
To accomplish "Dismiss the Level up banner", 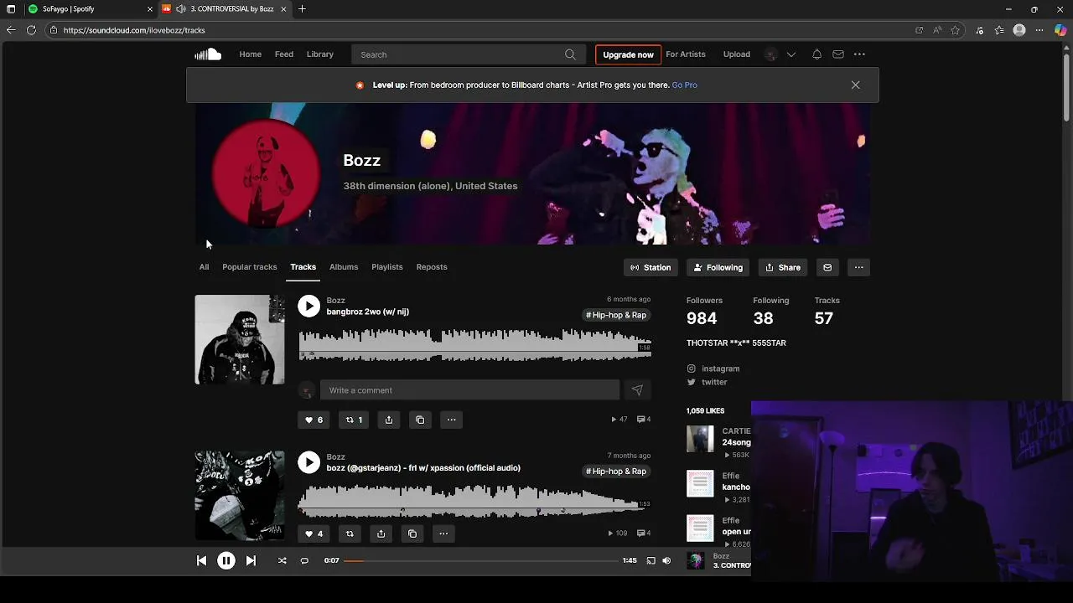I will coord(855,85).
